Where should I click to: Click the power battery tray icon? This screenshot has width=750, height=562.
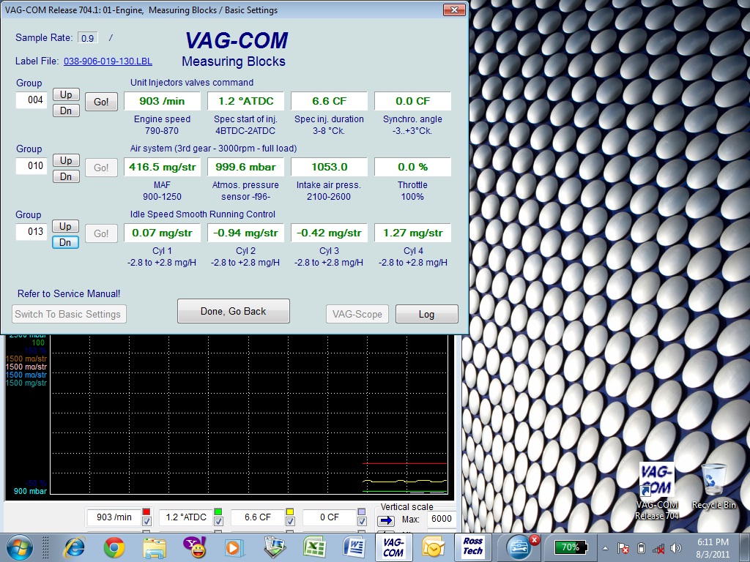point(642,548)
